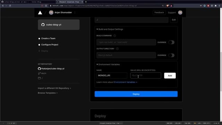The height and width of the screenshot is (125, 222).
Task: Click the taskbar Project Creation Flow window entry
Action: (x=111, y=123)
